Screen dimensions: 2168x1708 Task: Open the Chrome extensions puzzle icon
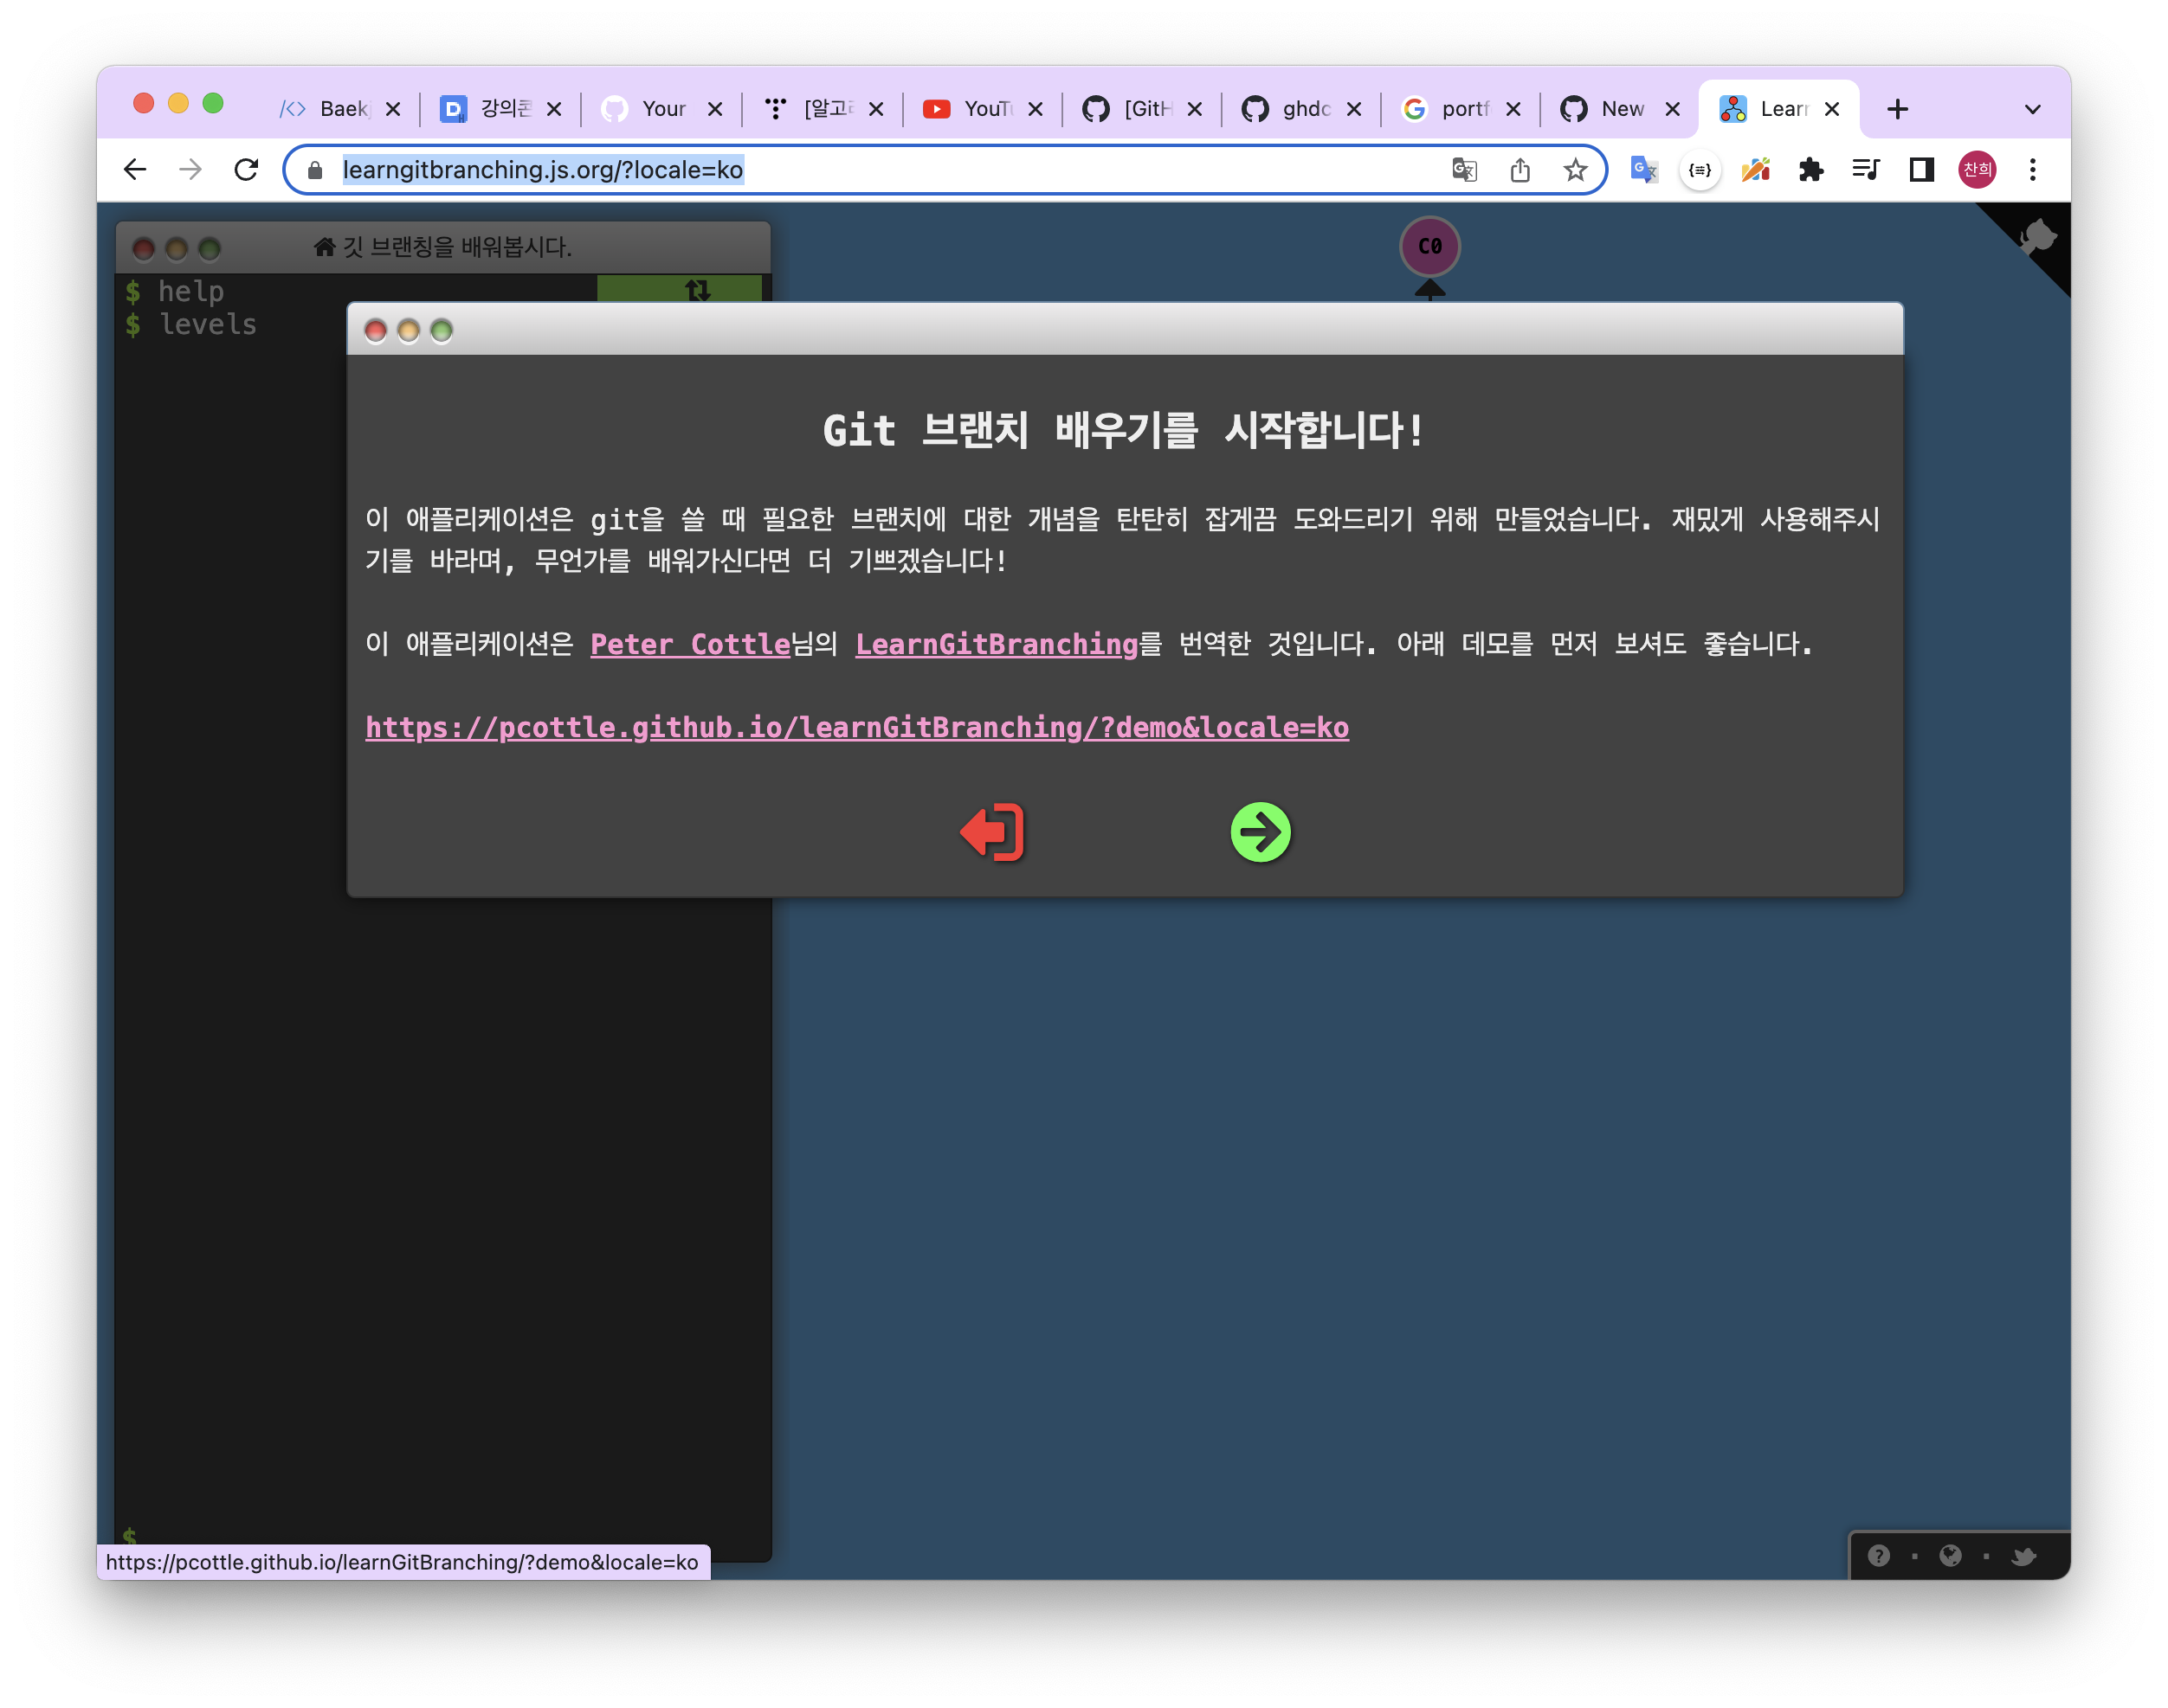[1810, 170]
